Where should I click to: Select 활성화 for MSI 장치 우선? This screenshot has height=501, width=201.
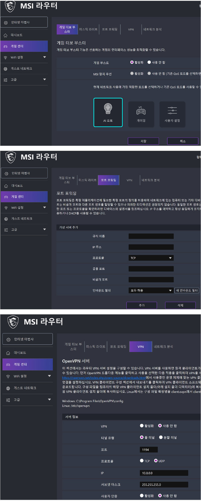132,73
